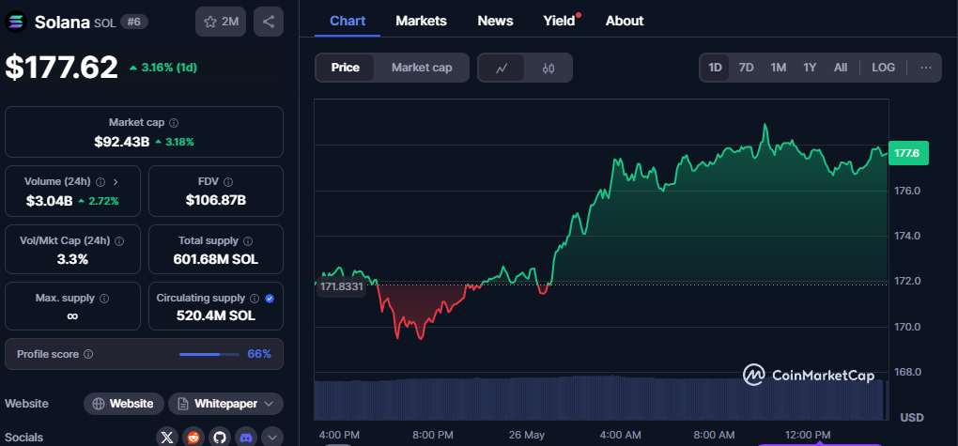The width and height of the screenshot is (958, 446).
Task: Open Solana's GitHub social link
Action: tap(220, 438)
